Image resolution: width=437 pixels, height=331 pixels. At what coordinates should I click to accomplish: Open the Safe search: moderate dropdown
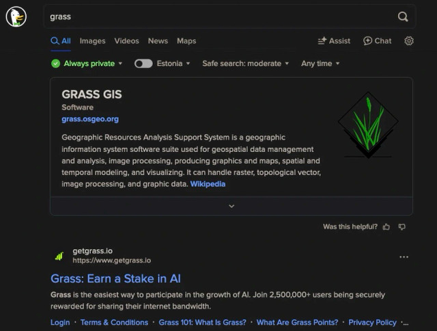click(x=246, y=63)
